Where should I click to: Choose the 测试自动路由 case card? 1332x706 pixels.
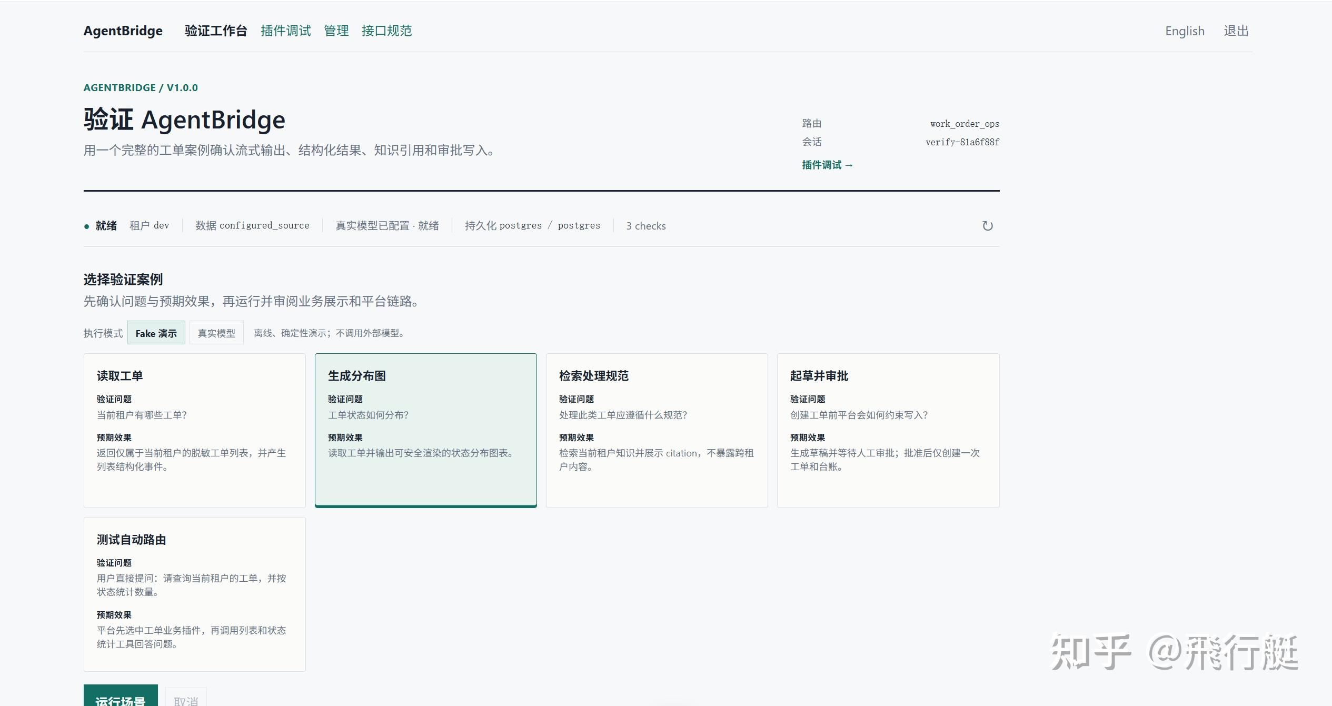pyautogui.click(x=195, y=594)
